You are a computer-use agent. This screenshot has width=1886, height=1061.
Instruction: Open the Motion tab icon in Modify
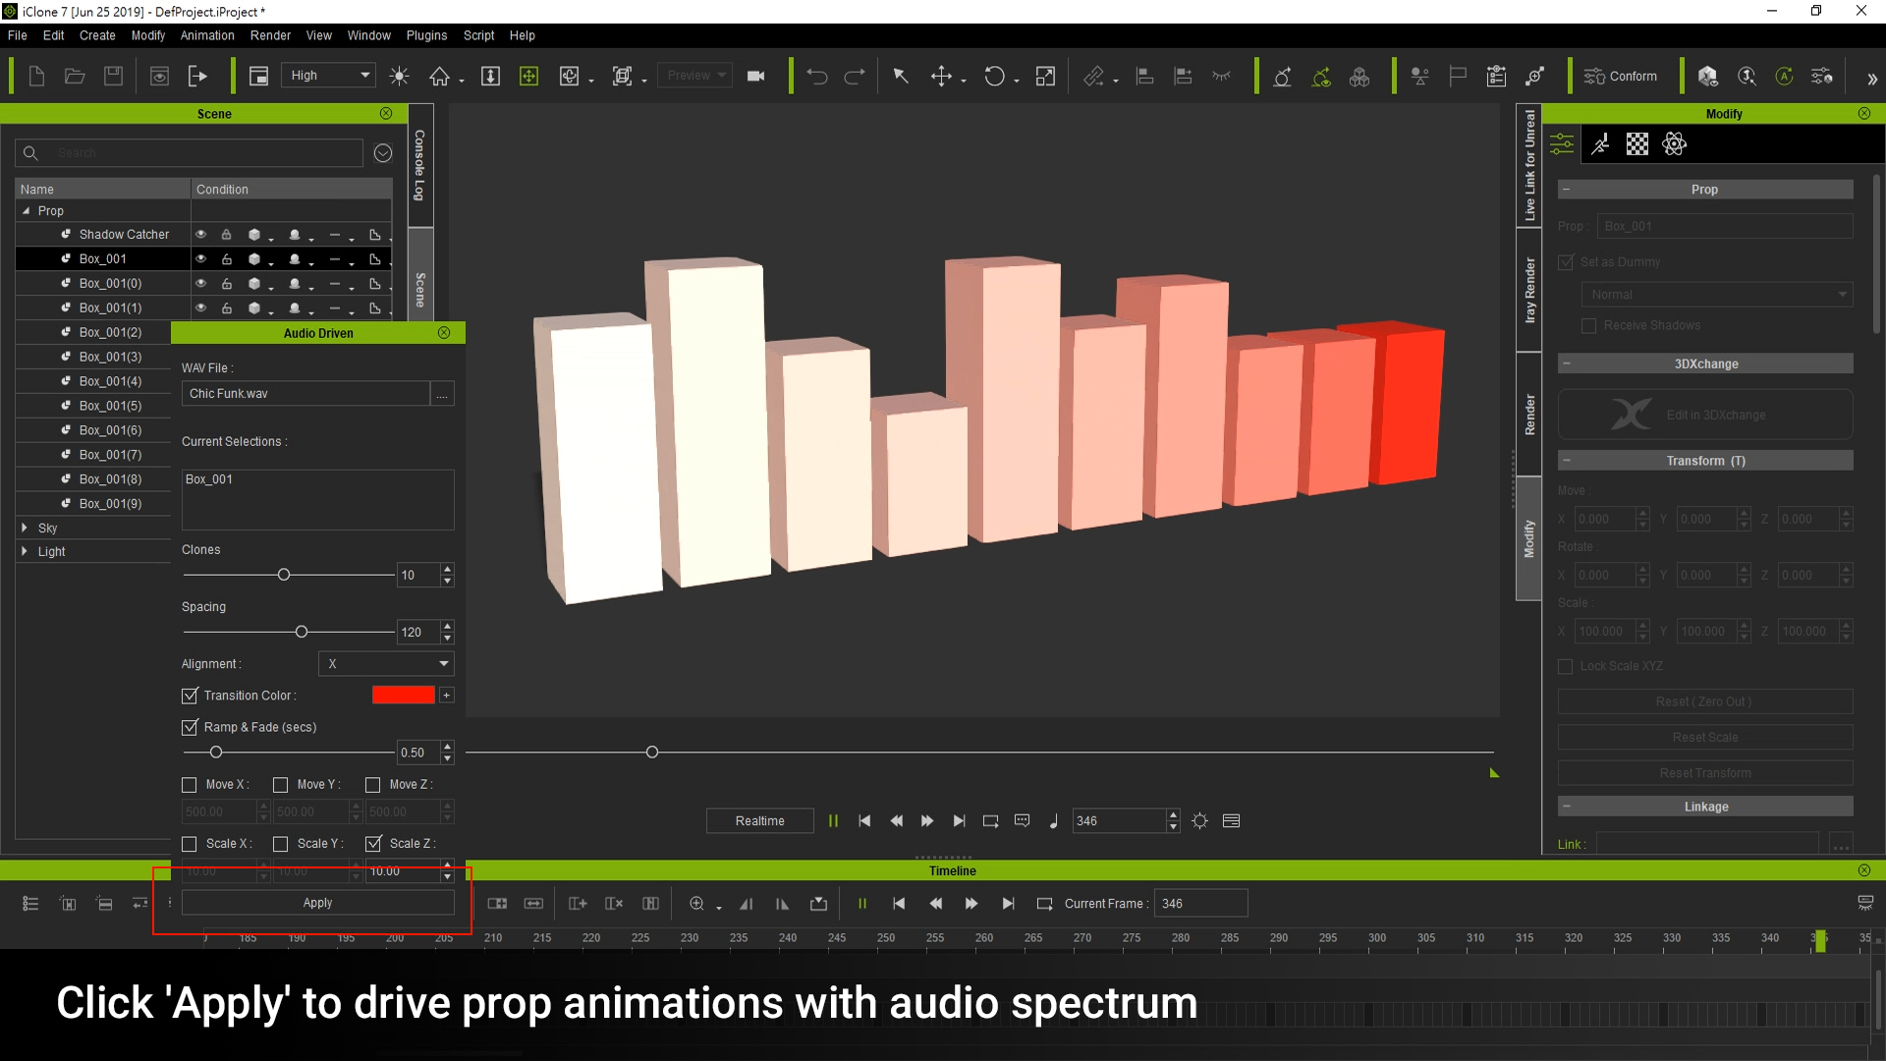pos(1600,144)
